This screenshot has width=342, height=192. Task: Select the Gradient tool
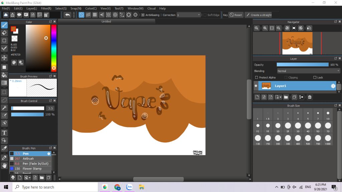(x=4, y=83)
